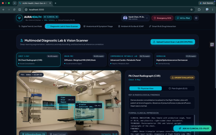Click the Acute Consolidation status label
216x135 pixels.
[x=27, y=64]
